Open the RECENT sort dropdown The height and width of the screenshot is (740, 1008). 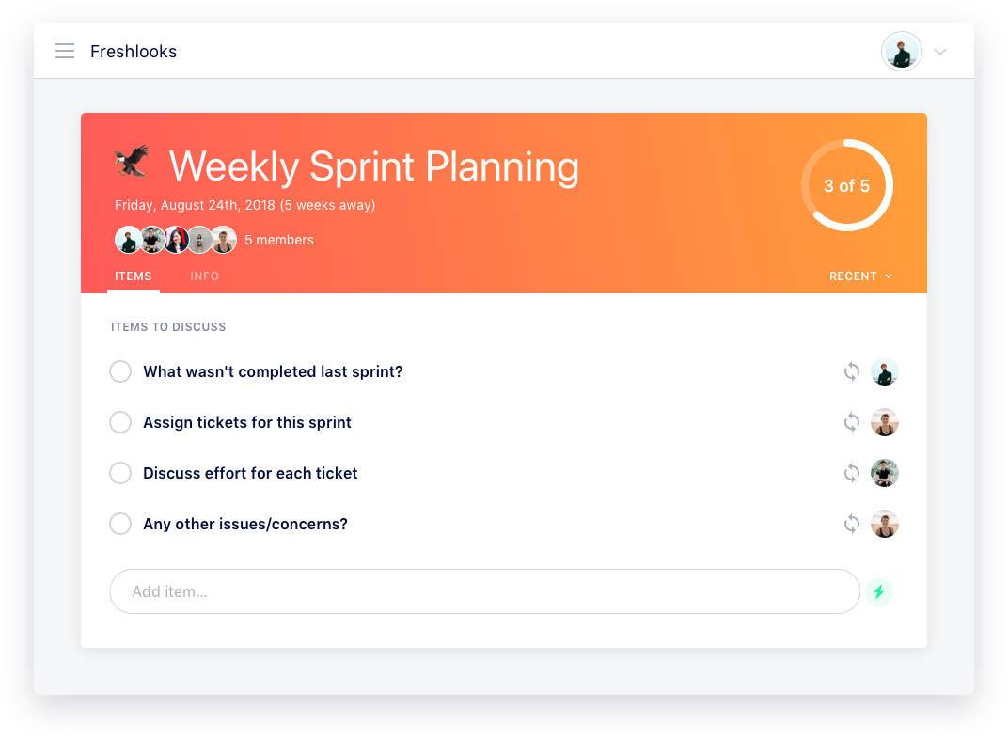[x=859, y=276]
